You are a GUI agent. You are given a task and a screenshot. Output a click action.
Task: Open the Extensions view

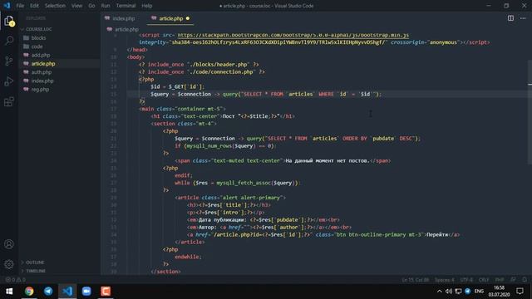9,101
